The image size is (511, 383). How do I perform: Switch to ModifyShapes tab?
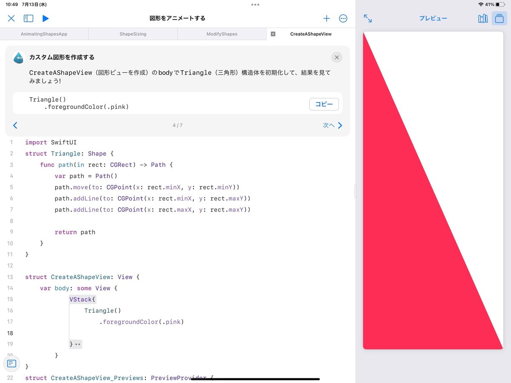(x=222, y=34)
